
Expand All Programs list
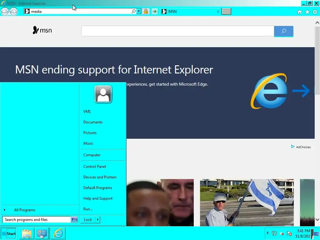coord(40,210)
